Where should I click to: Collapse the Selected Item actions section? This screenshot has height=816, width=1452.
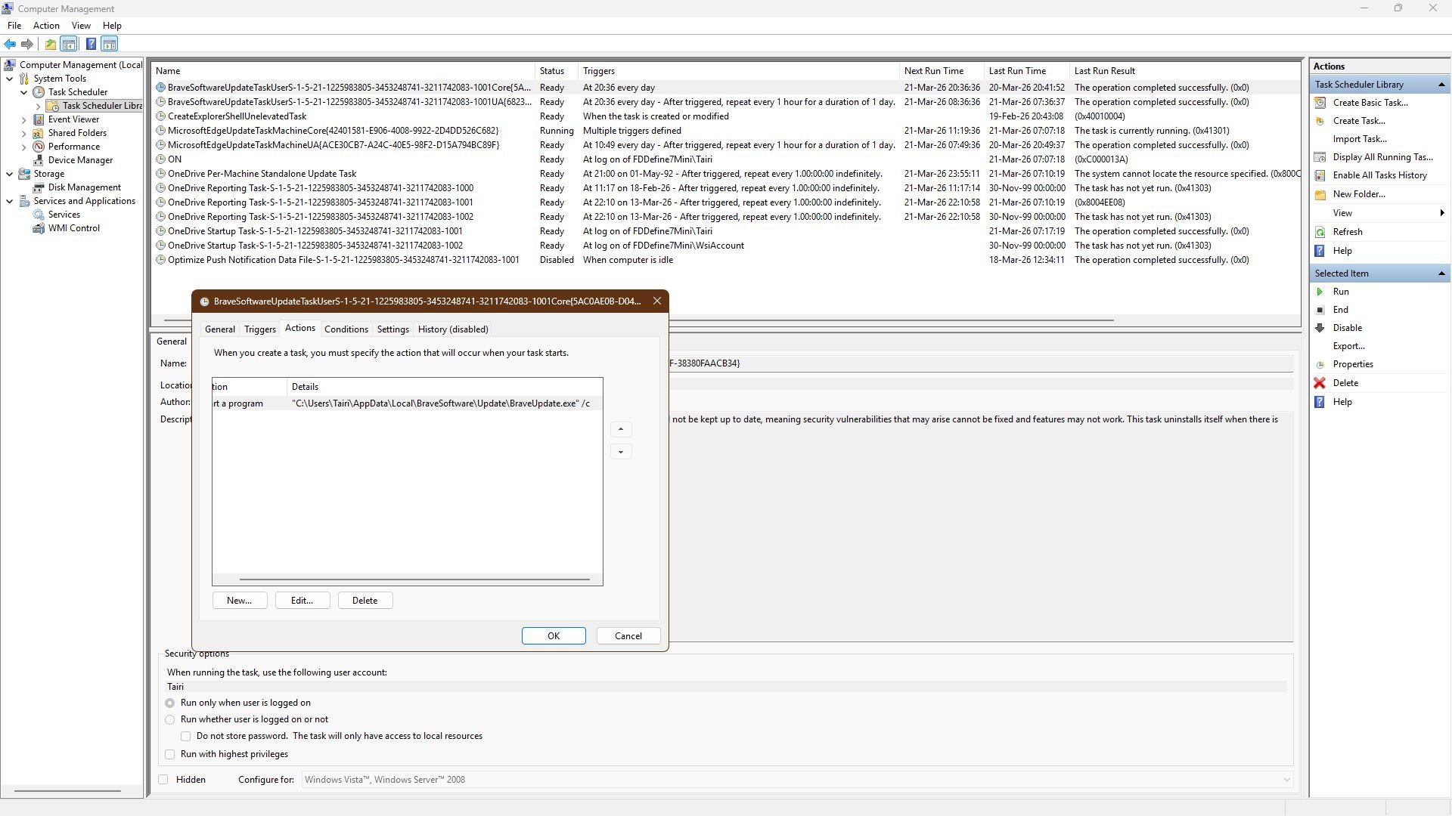coord(1441,274)
